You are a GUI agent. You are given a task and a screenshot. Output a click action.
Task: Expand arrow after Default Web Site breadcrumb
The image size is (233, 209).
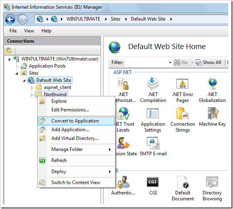click(x=171, y=19)
